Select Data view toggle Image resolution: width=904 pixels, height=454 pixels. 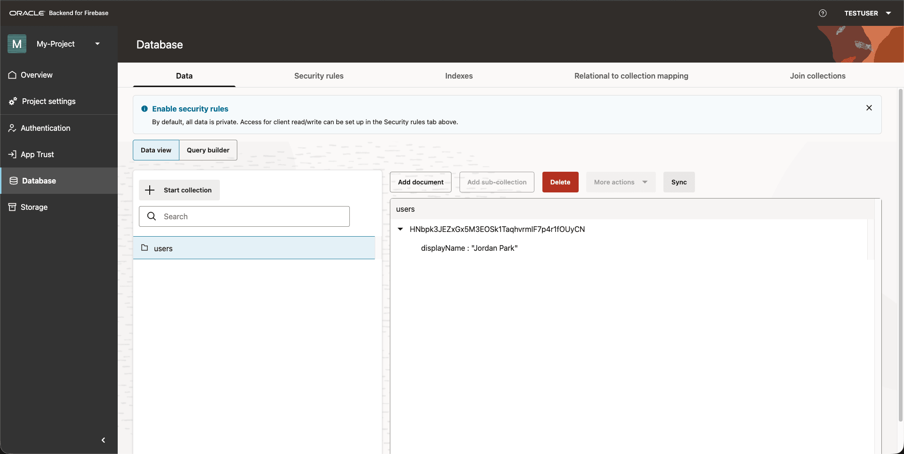(x=156, y=150)
